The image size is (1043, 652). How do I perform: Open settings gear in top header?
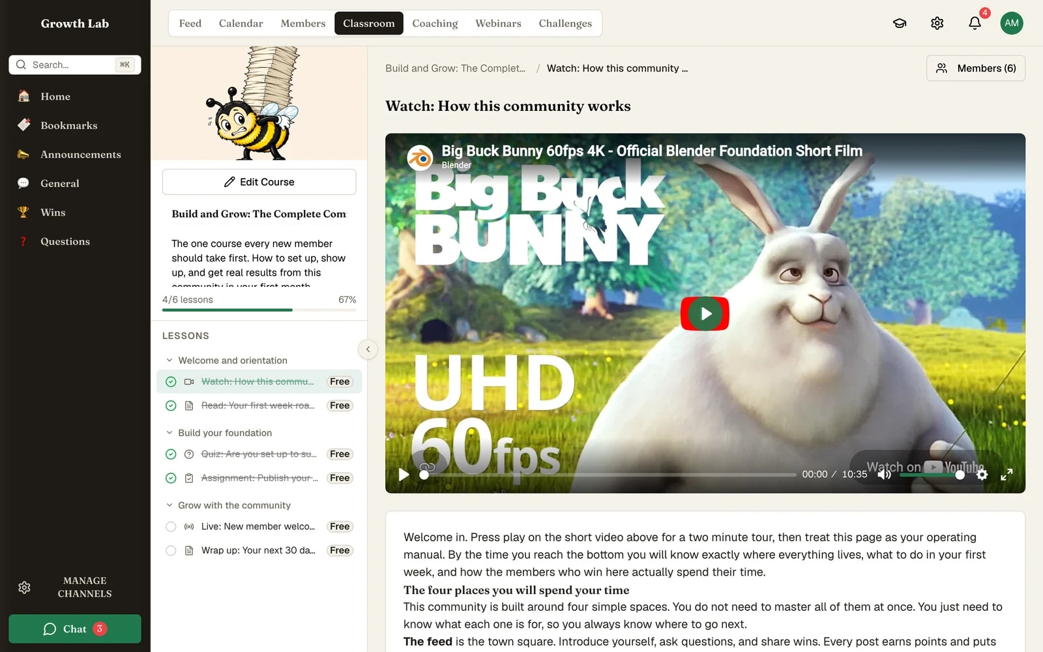pos(937,23)
